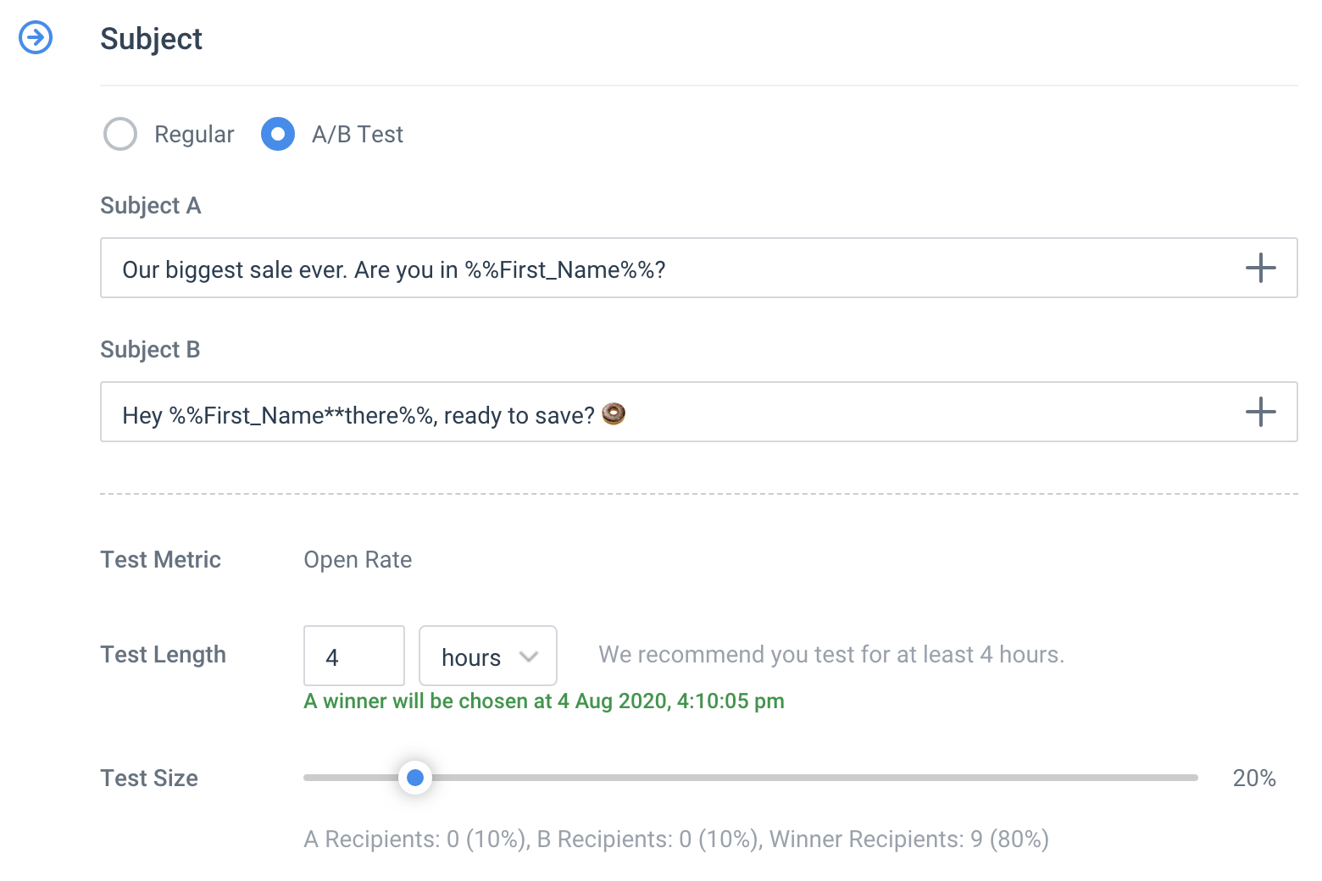Open the hours unit dropdown
Viewport: 1322px width, 881px height.
[488, 656]
